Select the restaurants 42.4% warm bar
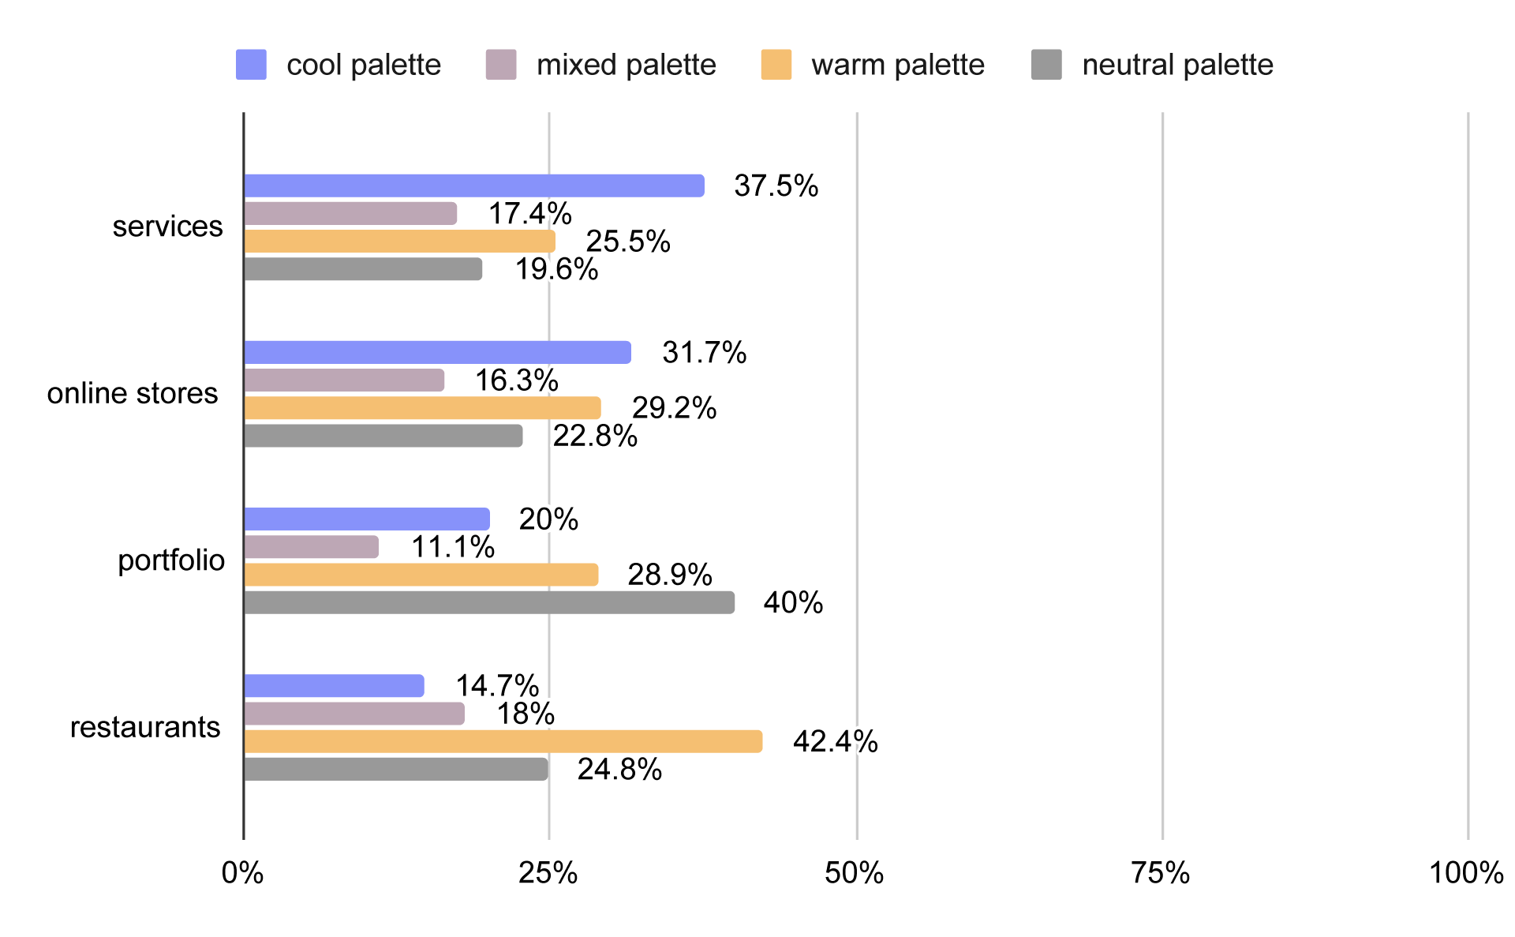 coord(503,741)
